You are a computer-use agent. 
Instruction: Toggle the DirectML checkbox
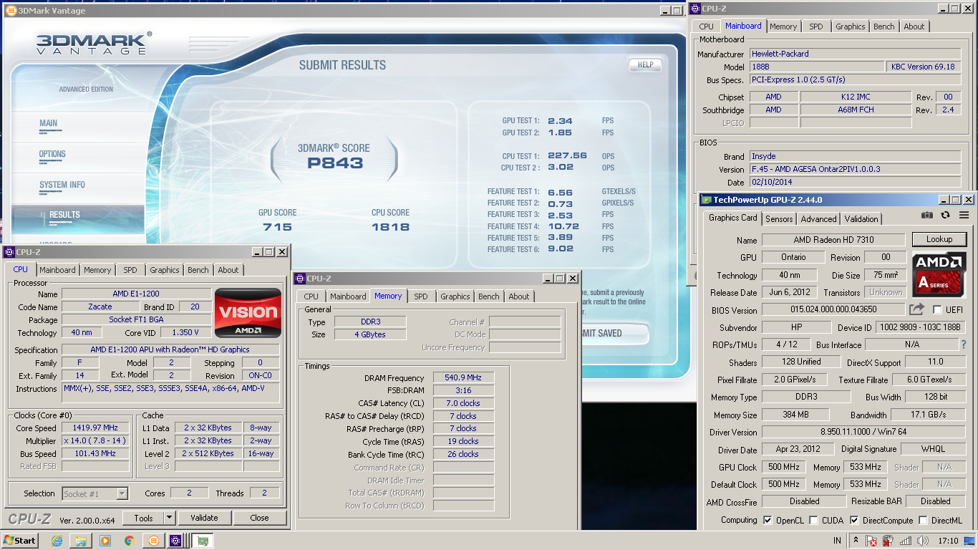(923, 521)
